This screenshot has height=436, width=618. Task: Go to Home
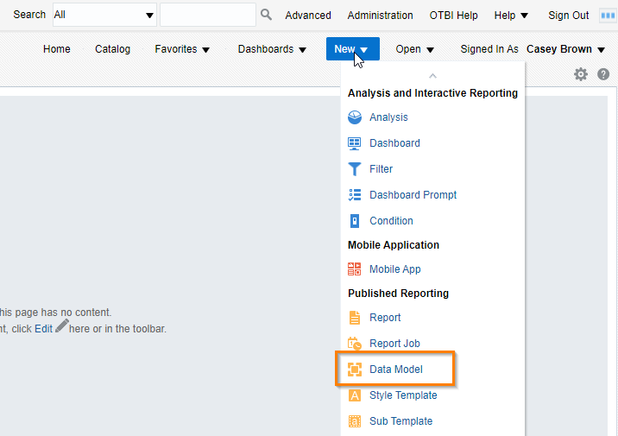[x=57, y=49]
